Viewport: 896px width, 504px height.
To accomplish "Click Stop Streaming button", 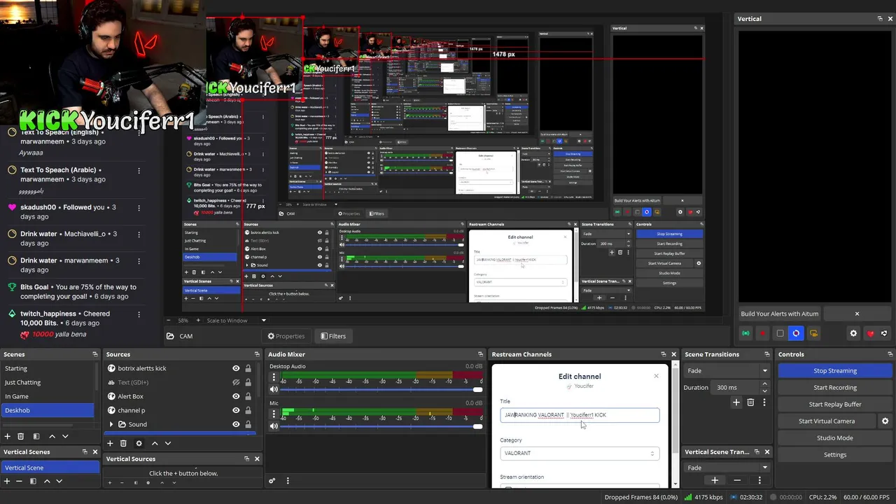I will coord(835,371).
